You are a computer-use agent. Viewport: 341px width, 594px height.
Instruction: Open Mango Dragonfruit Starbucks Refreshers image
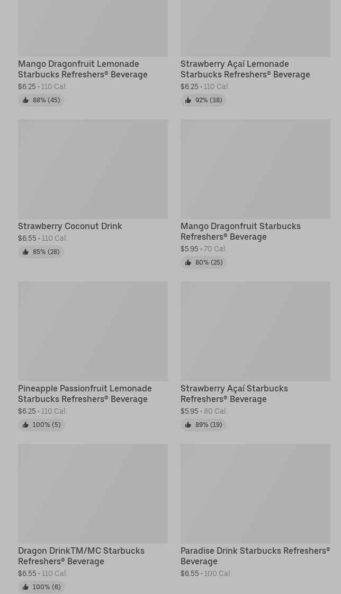(x=256, y=169)
